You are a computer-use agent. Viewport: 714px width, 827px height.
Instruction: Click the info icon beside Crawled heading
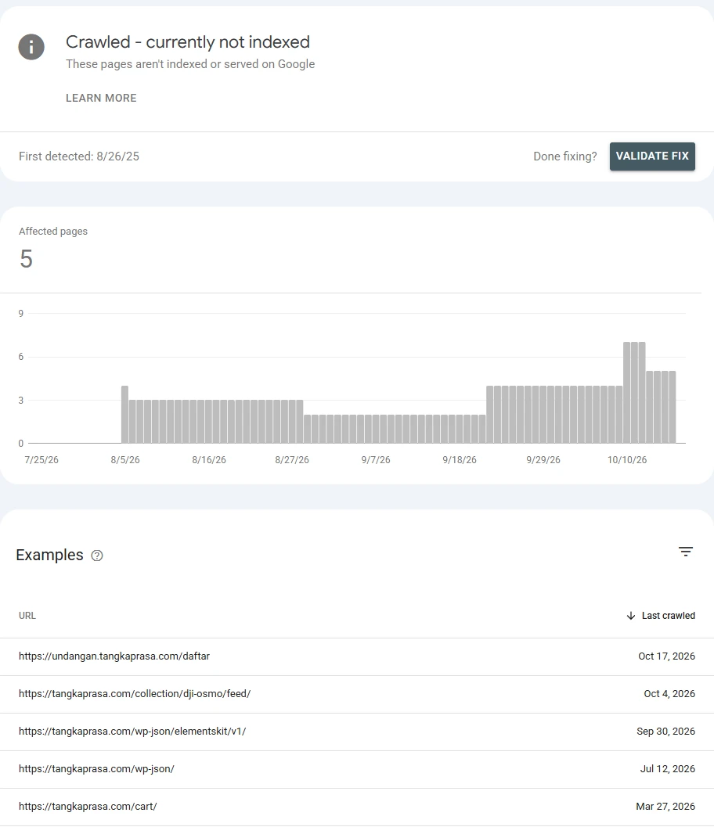(31, 47)
